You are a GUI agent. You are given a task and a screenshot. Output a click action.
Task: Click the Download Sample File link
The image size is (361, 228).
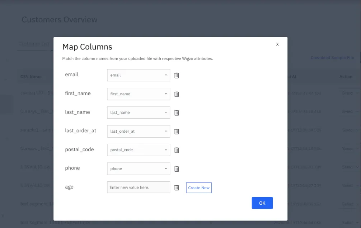coord(332,58)
